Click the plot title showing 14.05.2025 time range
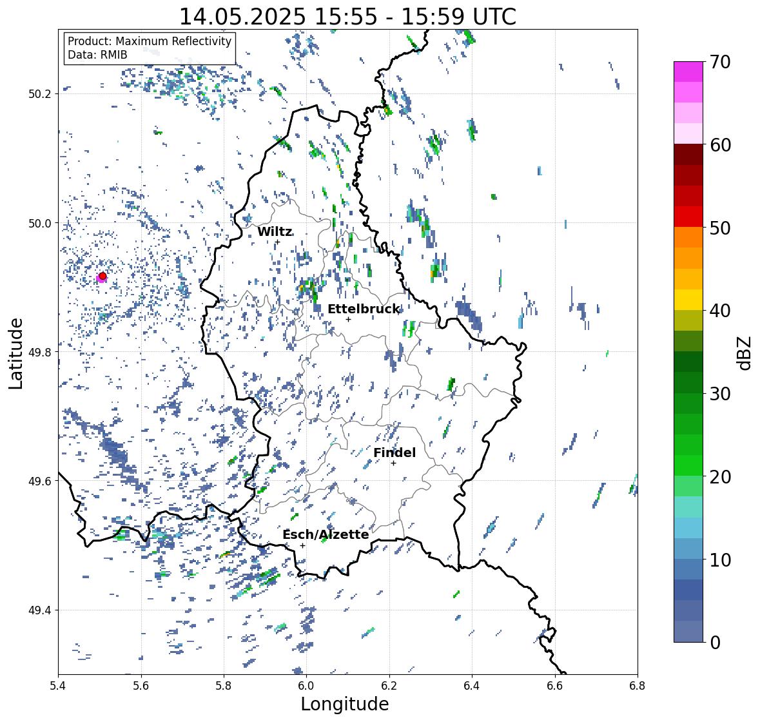This screenshot has height=720, width=760. pyautogui.click(x=347, y=17)
